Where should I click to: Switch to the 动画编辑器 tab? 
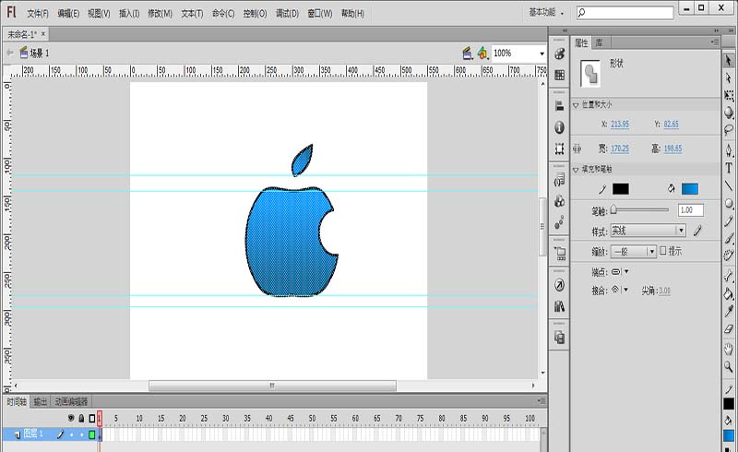click(71, 401)
